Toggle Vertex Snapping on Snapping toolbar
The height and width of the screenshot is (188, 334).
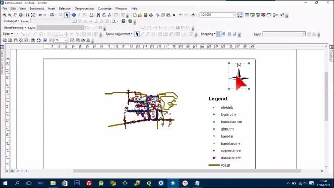pos(229,34)
